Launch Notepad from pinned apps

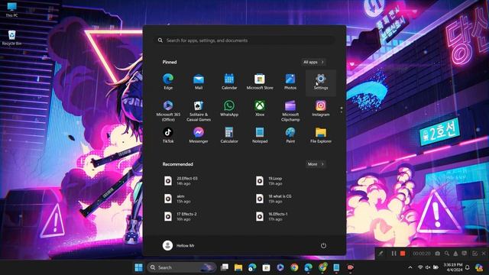pos(260,135)
